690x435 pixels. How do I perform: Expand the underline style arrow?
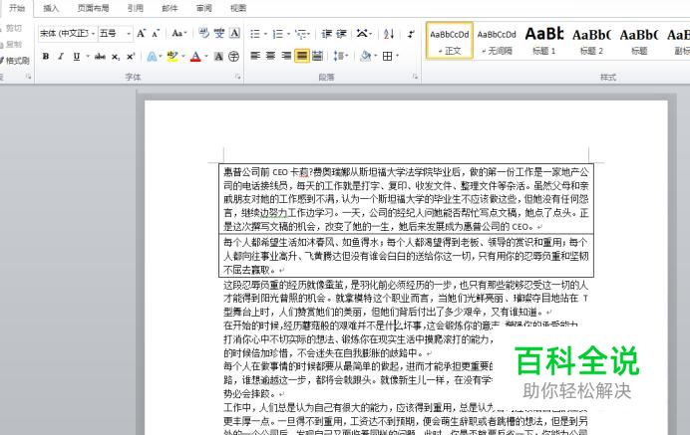coord(88,57)
